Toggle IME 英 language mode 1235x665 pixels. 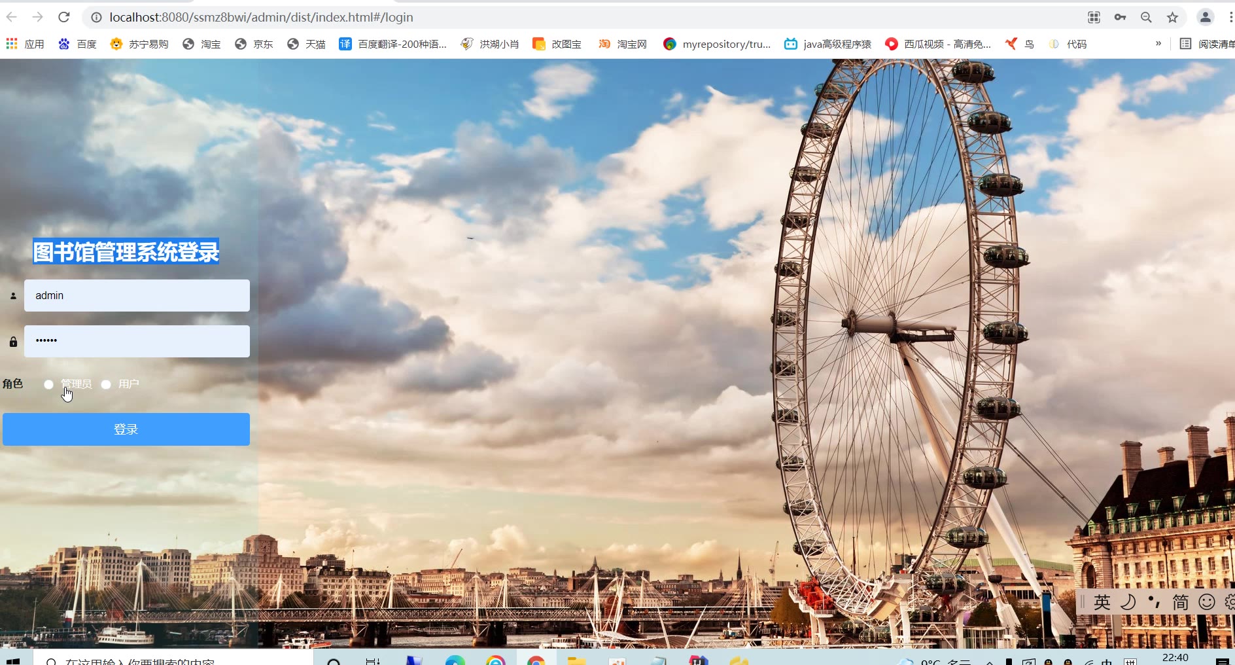[1102, 602]
